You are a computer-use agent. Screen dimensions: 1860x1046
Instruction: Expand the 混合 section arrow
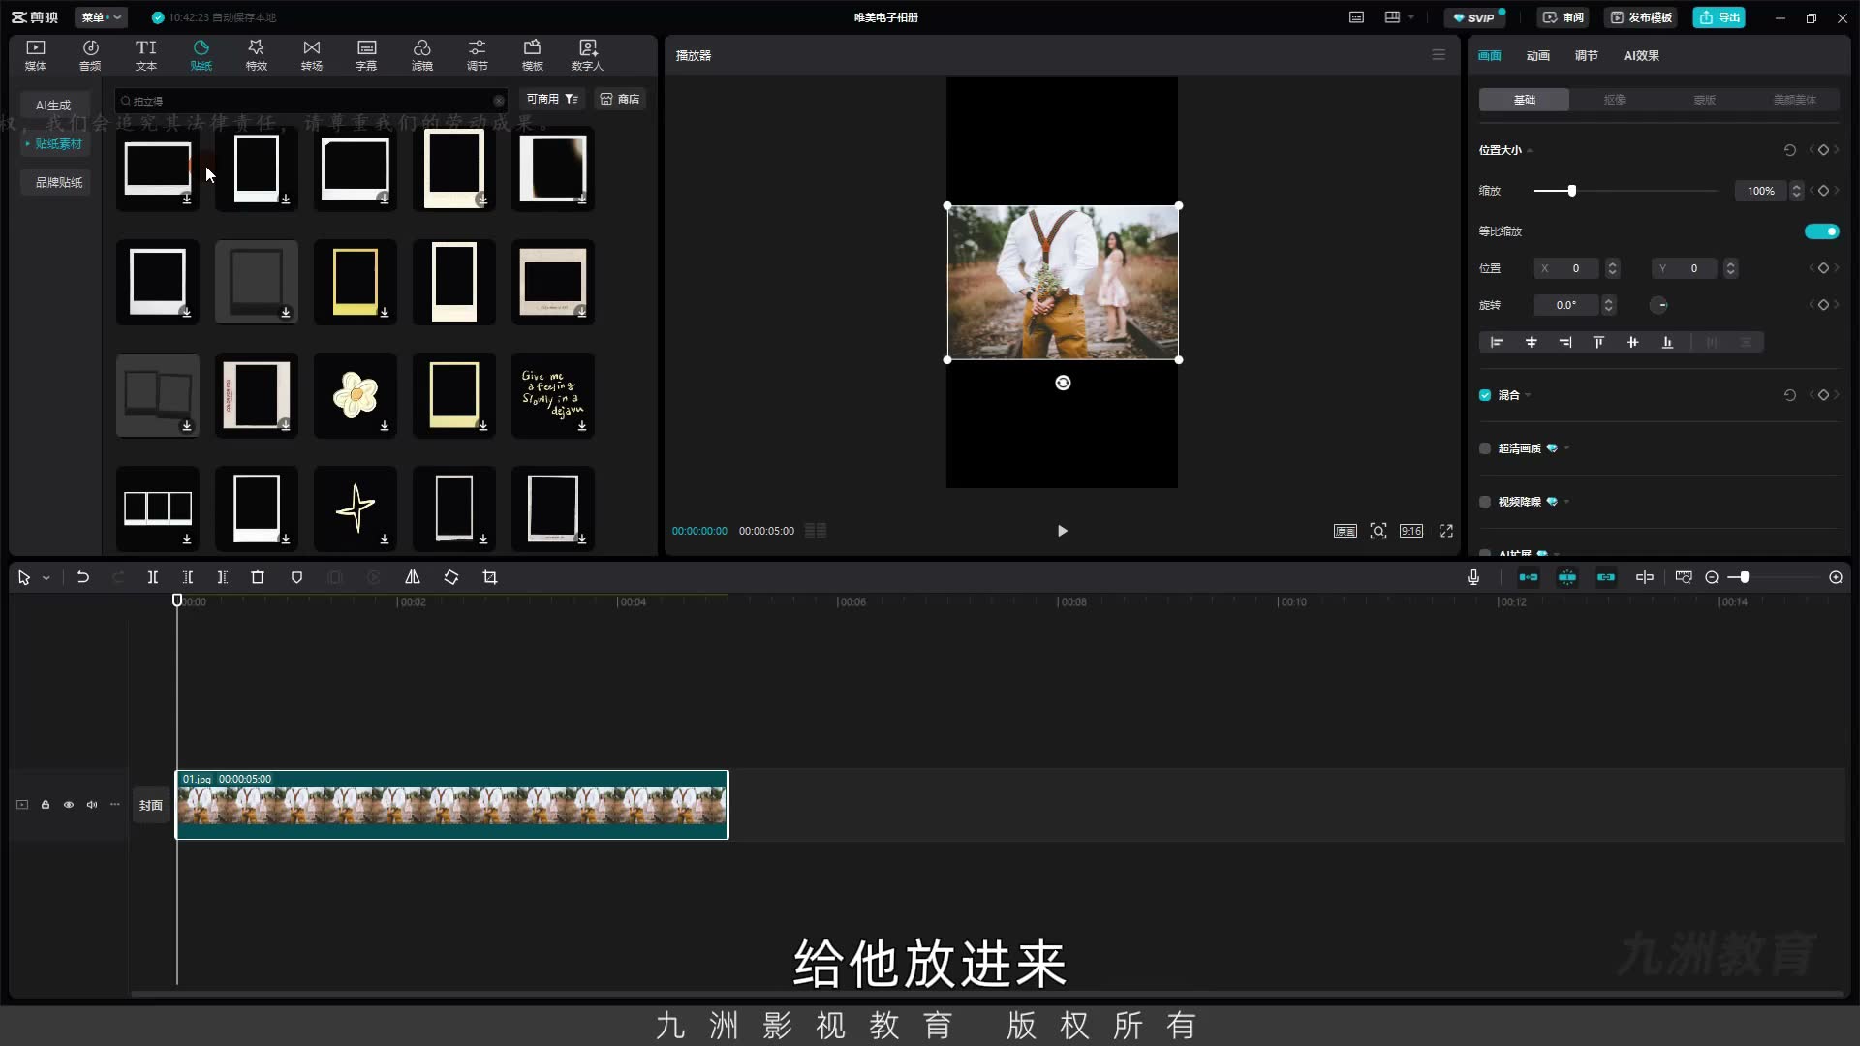tap(1528, 395)
